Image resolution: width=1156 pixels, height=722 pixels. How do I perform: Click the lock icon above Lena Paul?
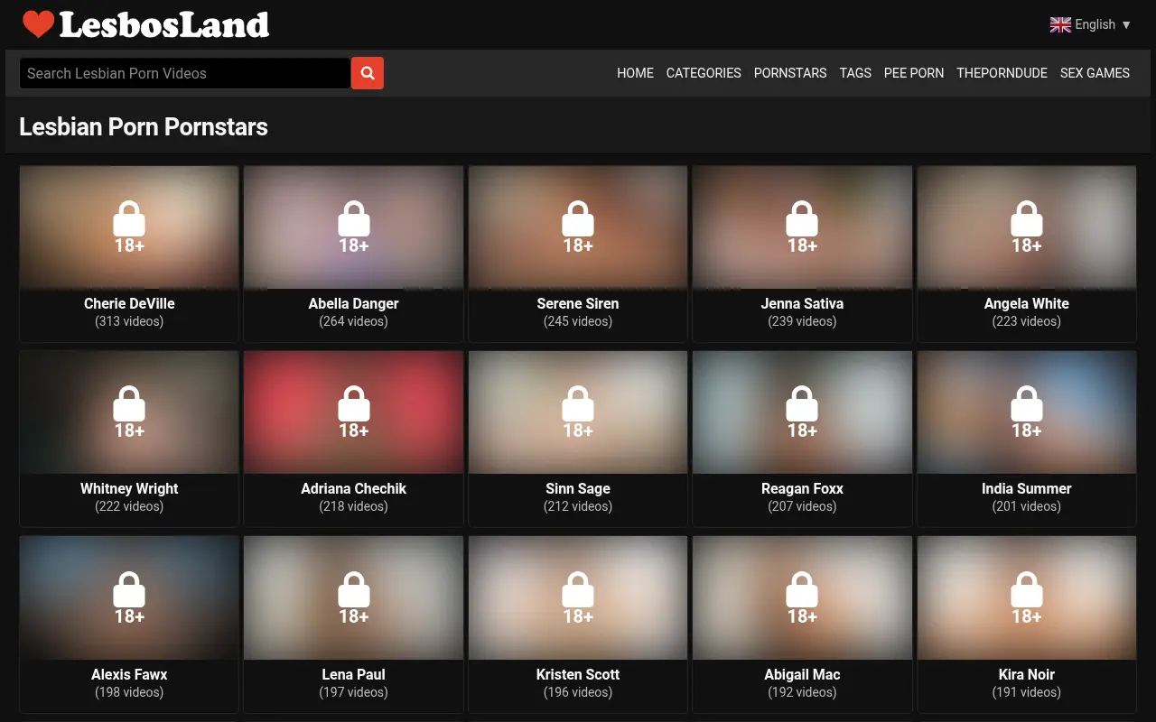pos(354,589)
